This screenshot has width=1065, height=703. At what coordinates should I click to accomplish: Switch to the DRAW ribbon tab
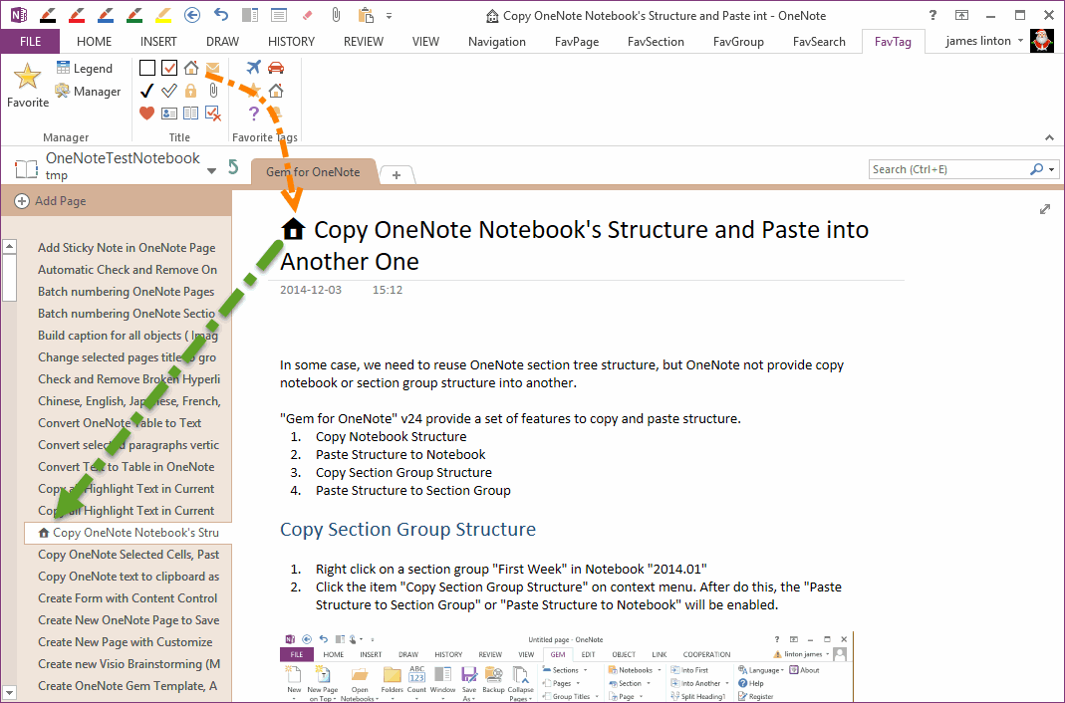point(223,42)
